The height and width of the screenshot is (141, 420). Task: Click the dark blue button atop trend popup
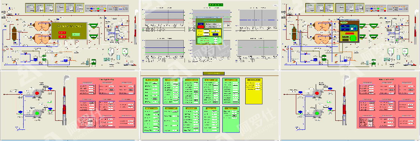201,24
